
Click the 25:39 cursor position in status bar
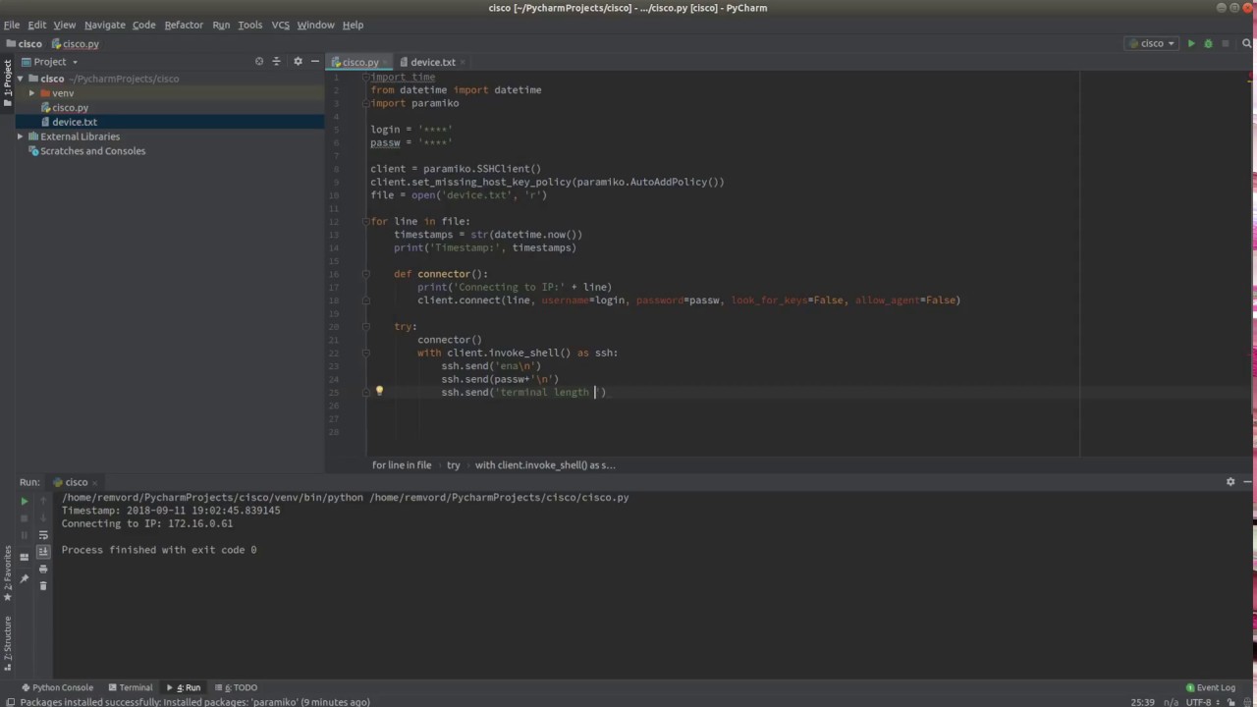click(1142, 702)
